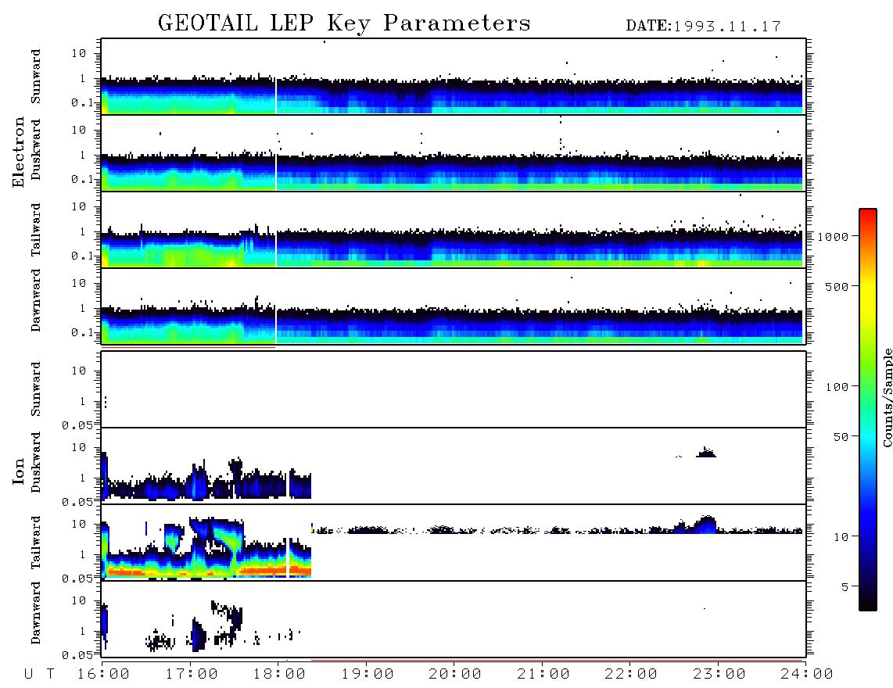Select the "21:00" time tick label

pos(543,675)
